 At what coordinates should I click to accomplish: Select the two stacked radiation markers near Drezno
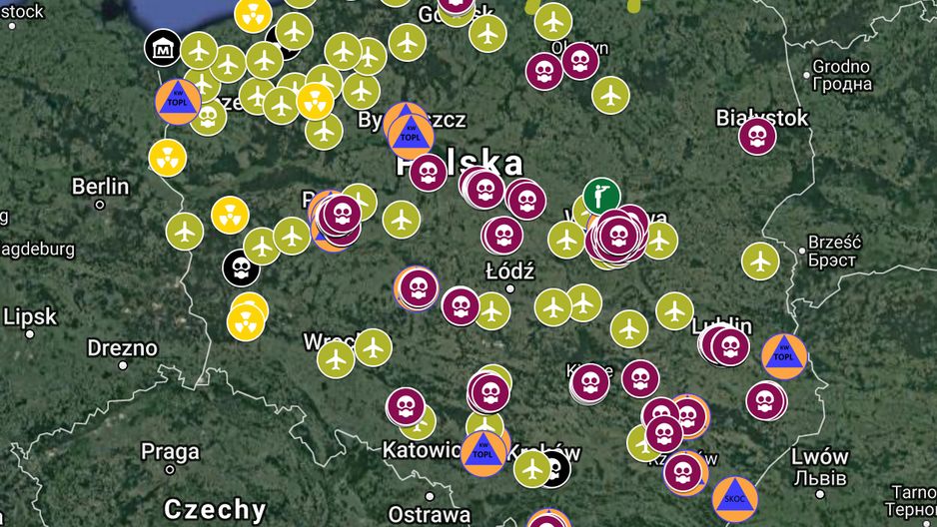tap(247, 317)
